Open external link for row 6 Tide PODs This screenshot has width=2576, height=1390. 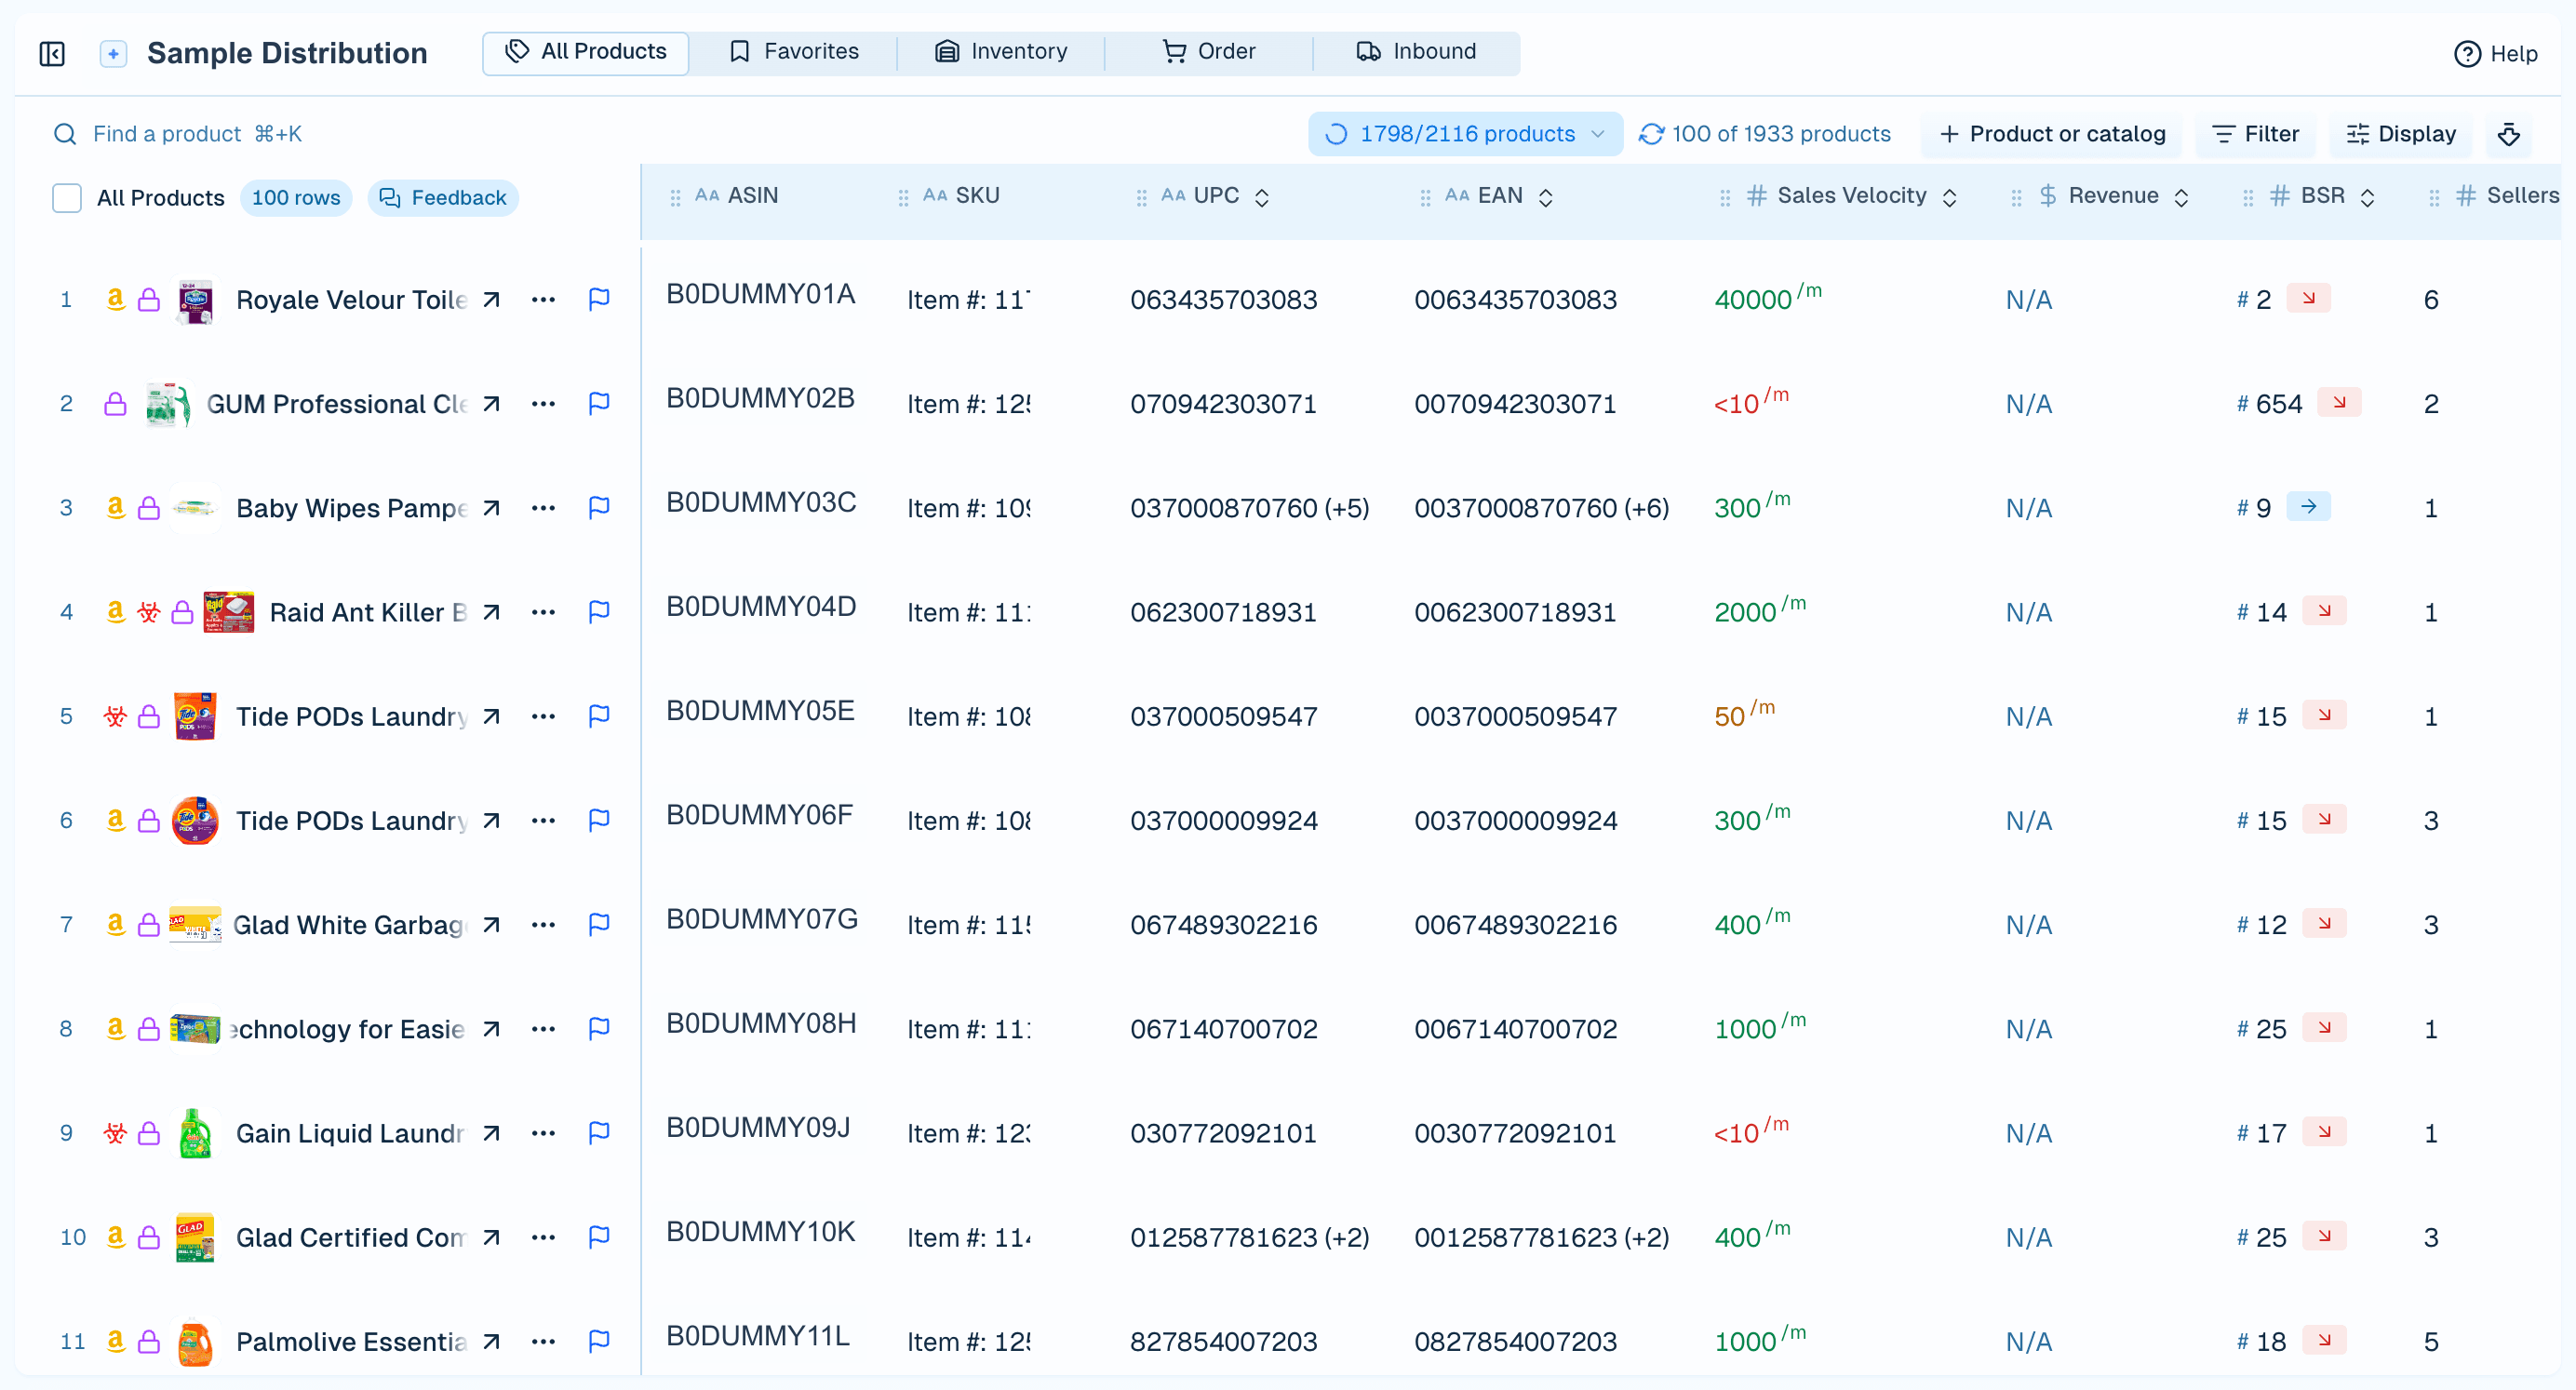(491, 821)
